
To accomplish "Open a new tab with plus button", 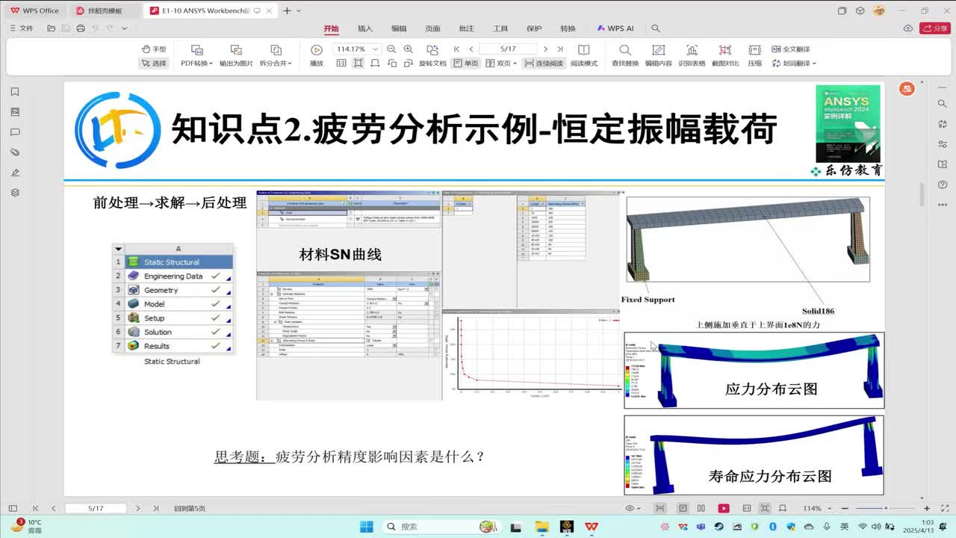I will coord(287,10).
